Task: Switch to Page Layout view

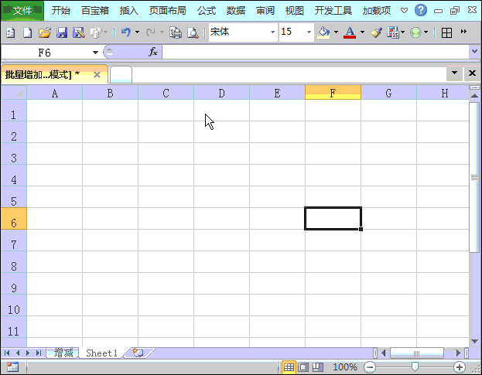Action: 303,367
